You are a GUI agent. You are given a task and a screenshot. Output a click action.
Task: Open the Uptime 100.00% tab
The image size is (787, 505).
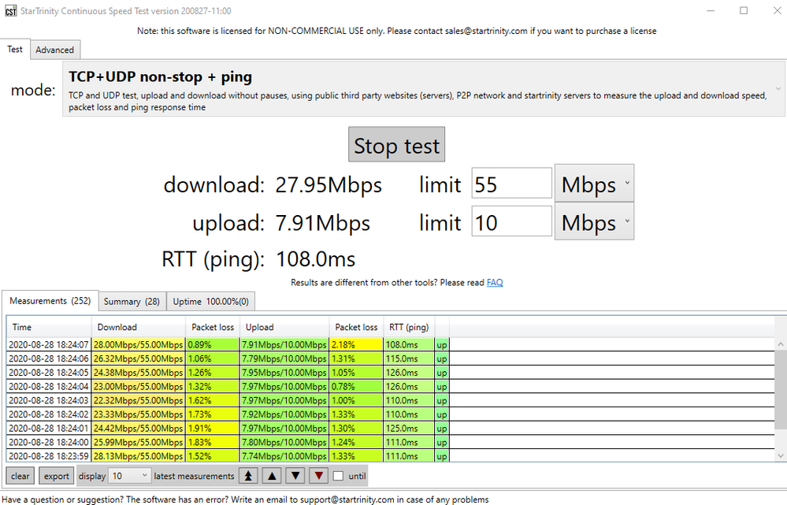pyautogui.click(x=210, y=301)
